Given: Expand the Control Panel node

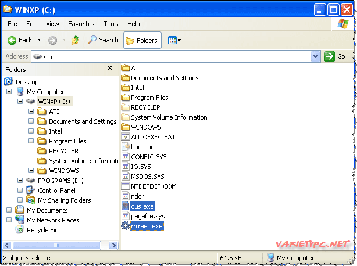Looking at the screenshot, I should tap(20, 190).
